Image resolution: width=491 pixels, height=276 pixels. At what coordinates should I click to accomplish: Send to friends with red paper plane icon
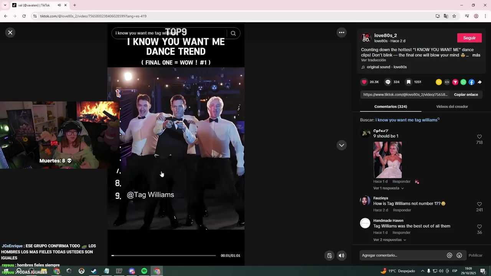click(455, 82)
